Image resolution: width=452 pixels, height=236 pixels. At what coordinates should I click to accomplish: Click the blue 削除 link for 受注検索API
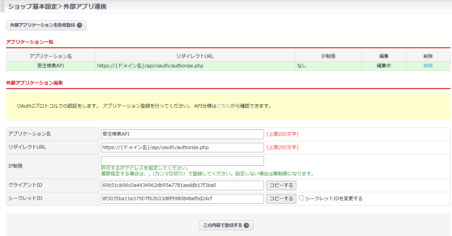tap(428, 66)
